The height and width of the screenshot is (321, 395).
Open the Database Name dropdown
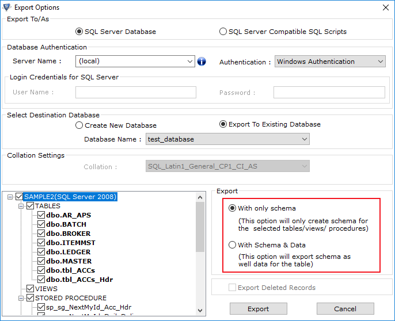(304, 139)
